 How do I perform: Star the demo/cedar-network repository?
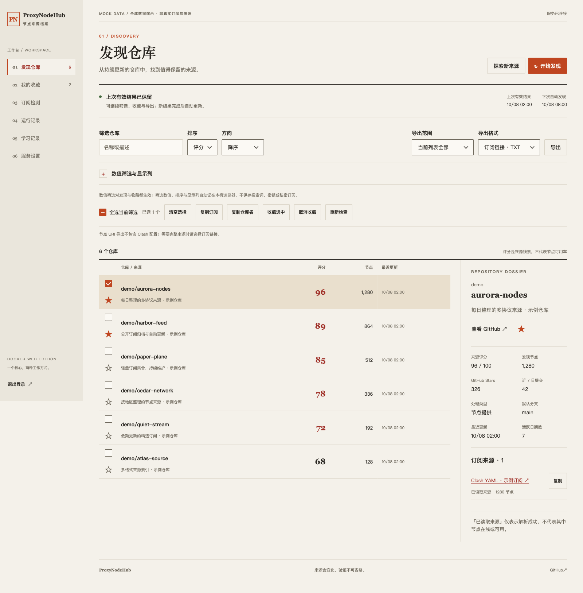click(x=109, y=402)
